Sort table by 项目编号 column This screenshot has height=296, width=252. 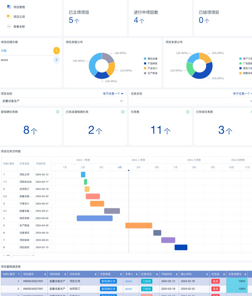pyautogui.click(x=45, y=274)
